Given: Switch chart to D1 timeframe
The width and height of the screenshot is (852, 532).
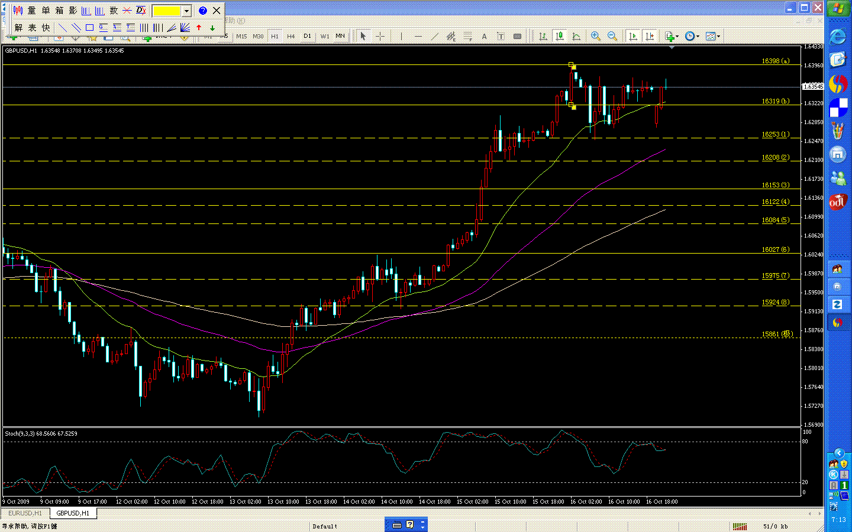Looking at the screenshot, I should click(307, 36).
